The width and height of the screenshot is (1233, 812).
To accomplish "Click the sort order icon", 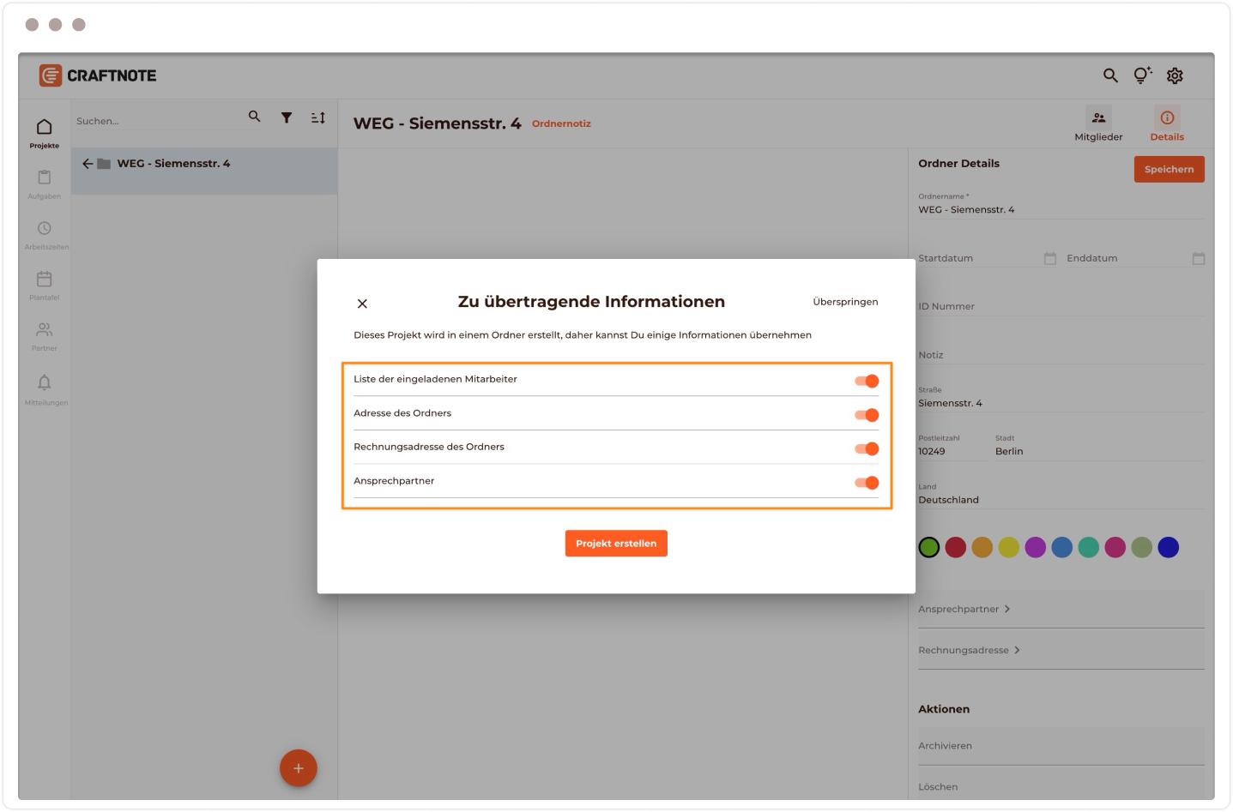I will (x=318, y=117).
